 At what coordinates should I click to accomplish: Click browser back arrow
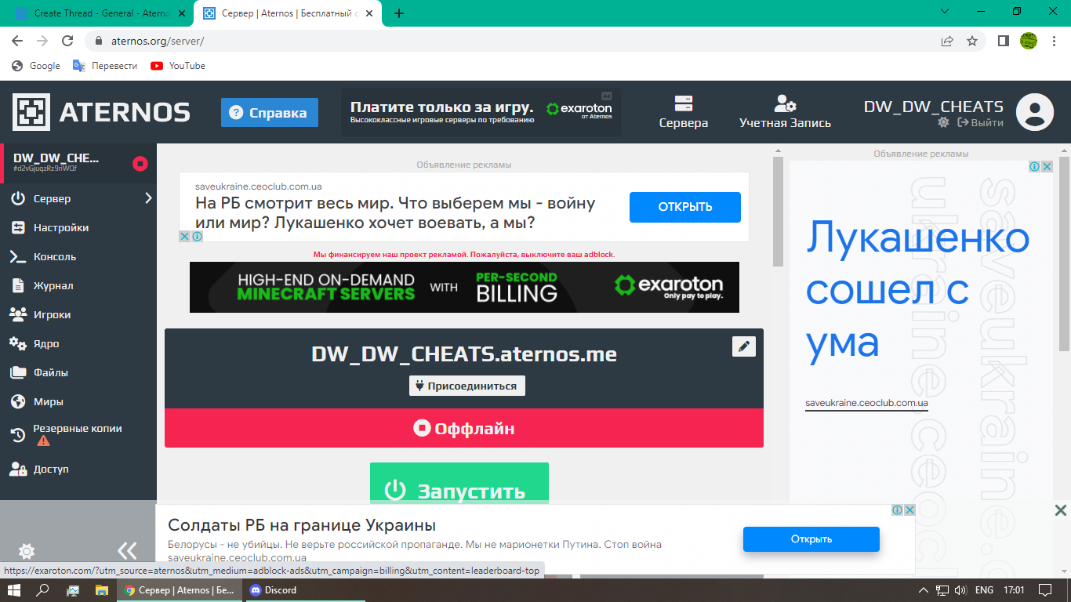[17, 41]
